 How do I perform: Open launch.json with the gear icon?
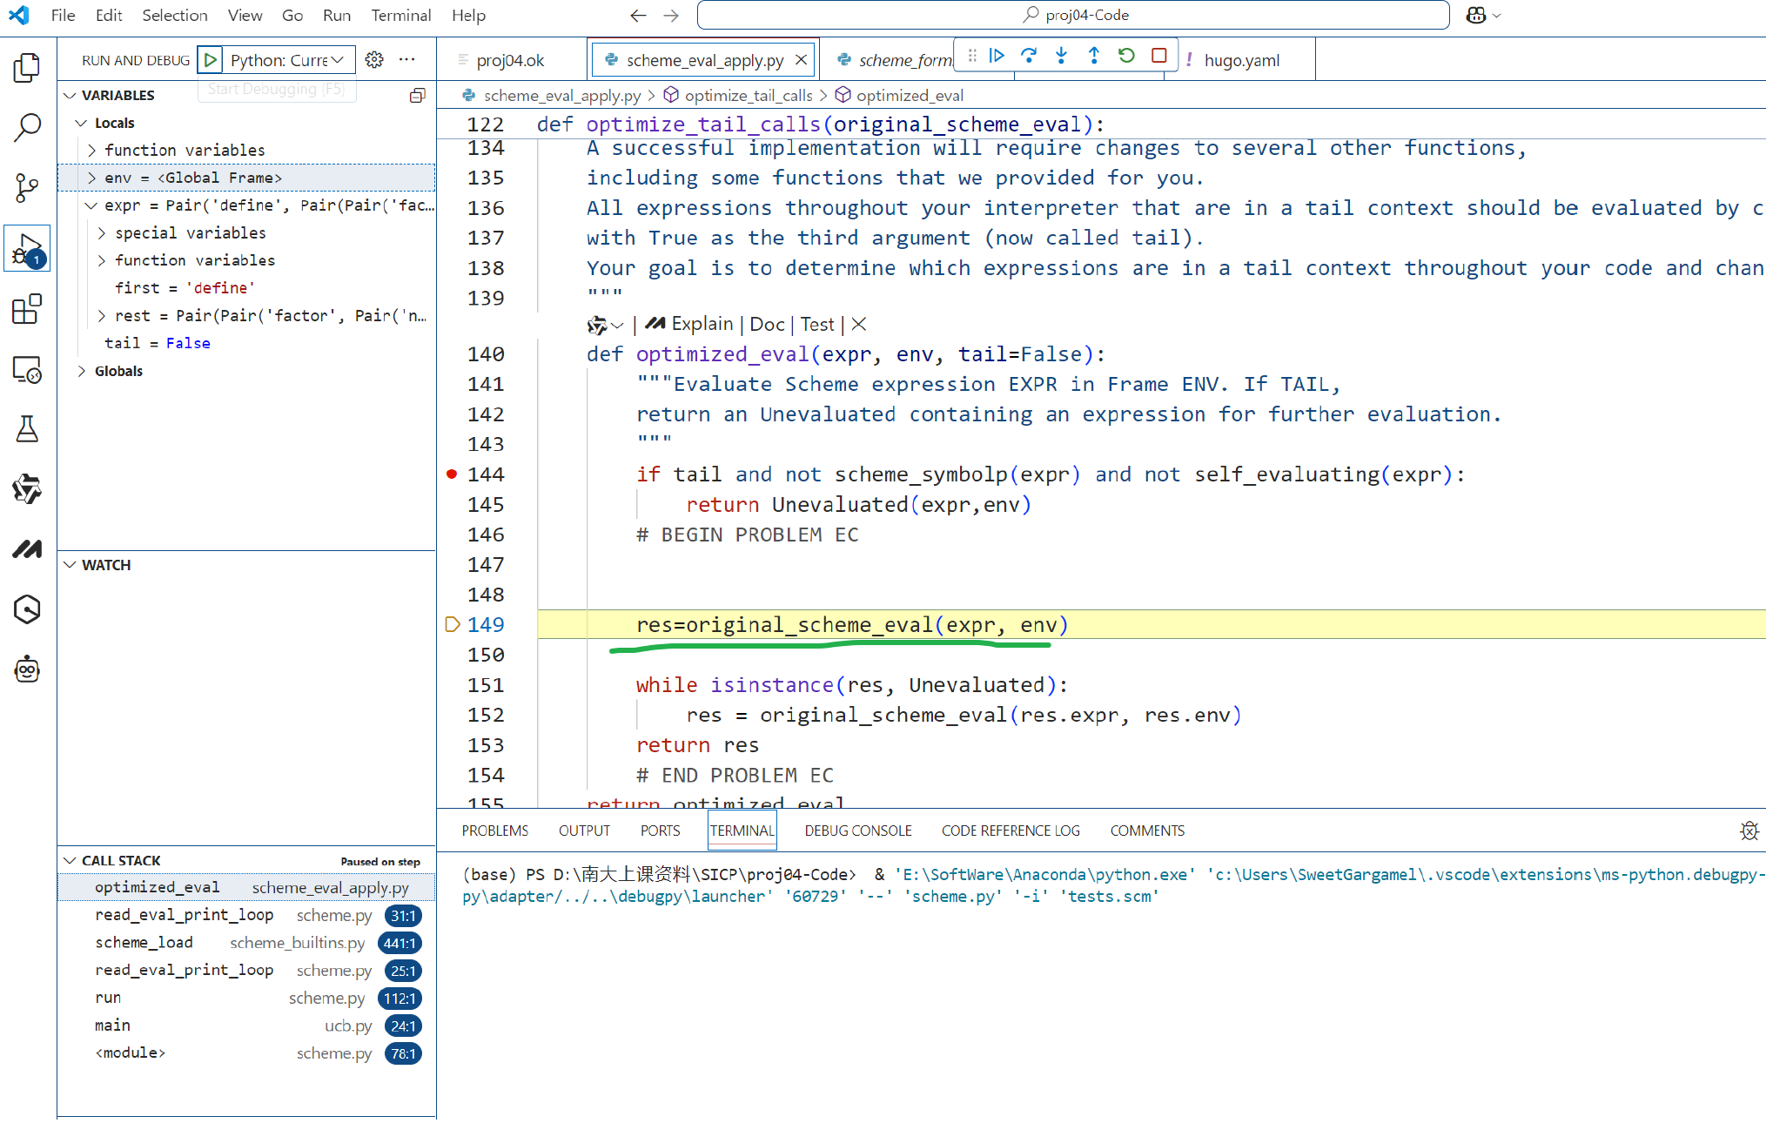374,60
